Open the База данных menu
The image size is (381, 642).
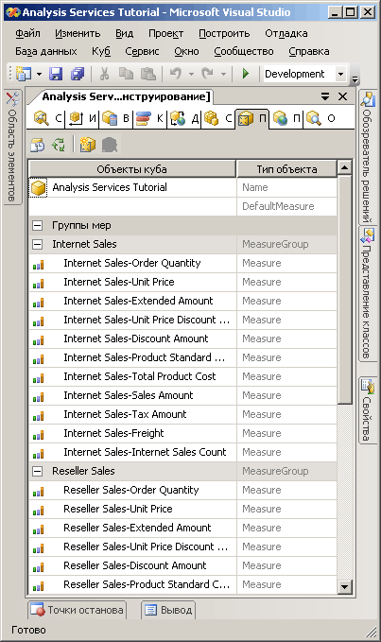45,51
